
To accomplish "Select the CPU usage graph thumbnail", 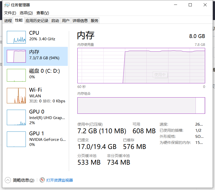I will (x=16, y=37).
